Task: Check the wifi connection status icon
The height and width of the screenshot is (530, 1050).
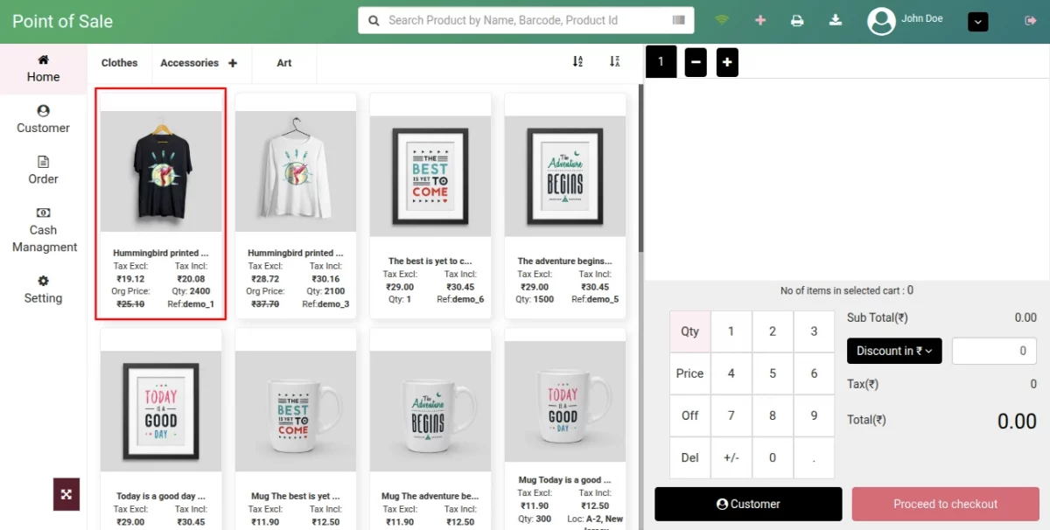Action: pos(722,19)
